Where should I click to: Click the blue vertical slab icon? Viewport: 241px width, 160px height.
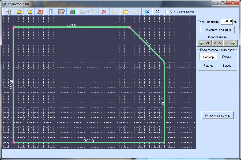pos(51,12)
